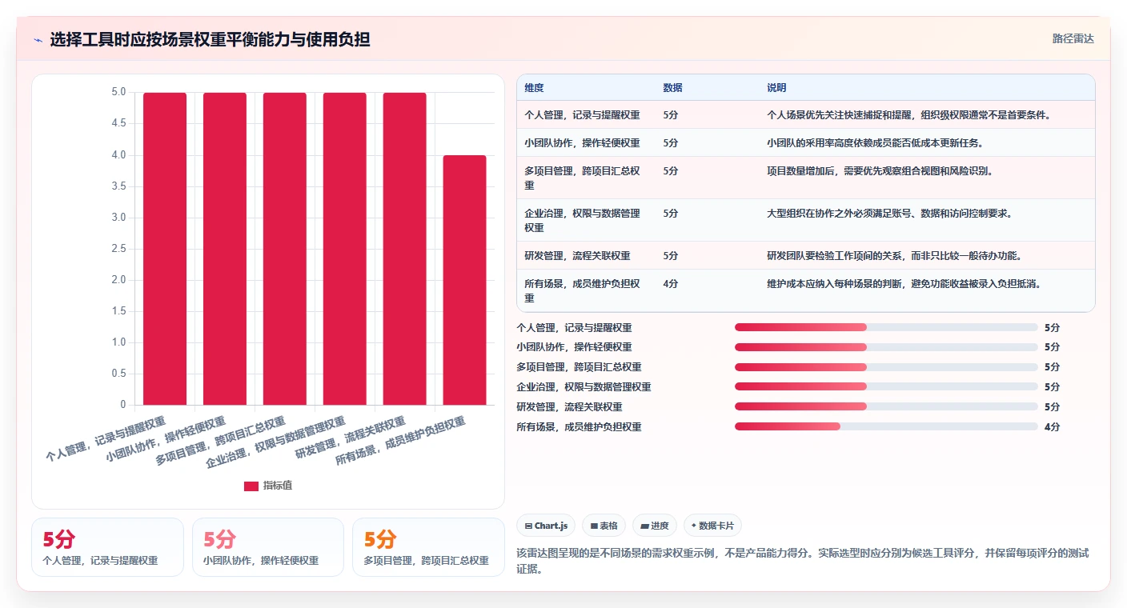The height and width of the screenshot is (608, 1127).
Task: Click the 小团队协作 chart bar
Action: point(225,249)
